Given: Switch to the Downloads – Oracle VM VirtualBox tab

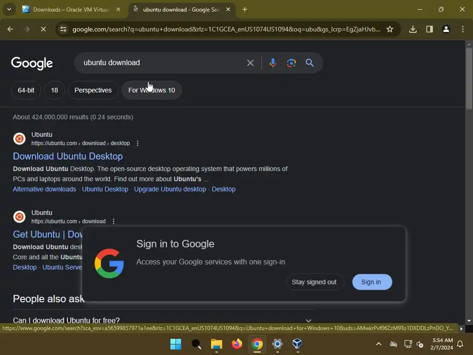Looking at the screenshot, I should tap(71, 9).
